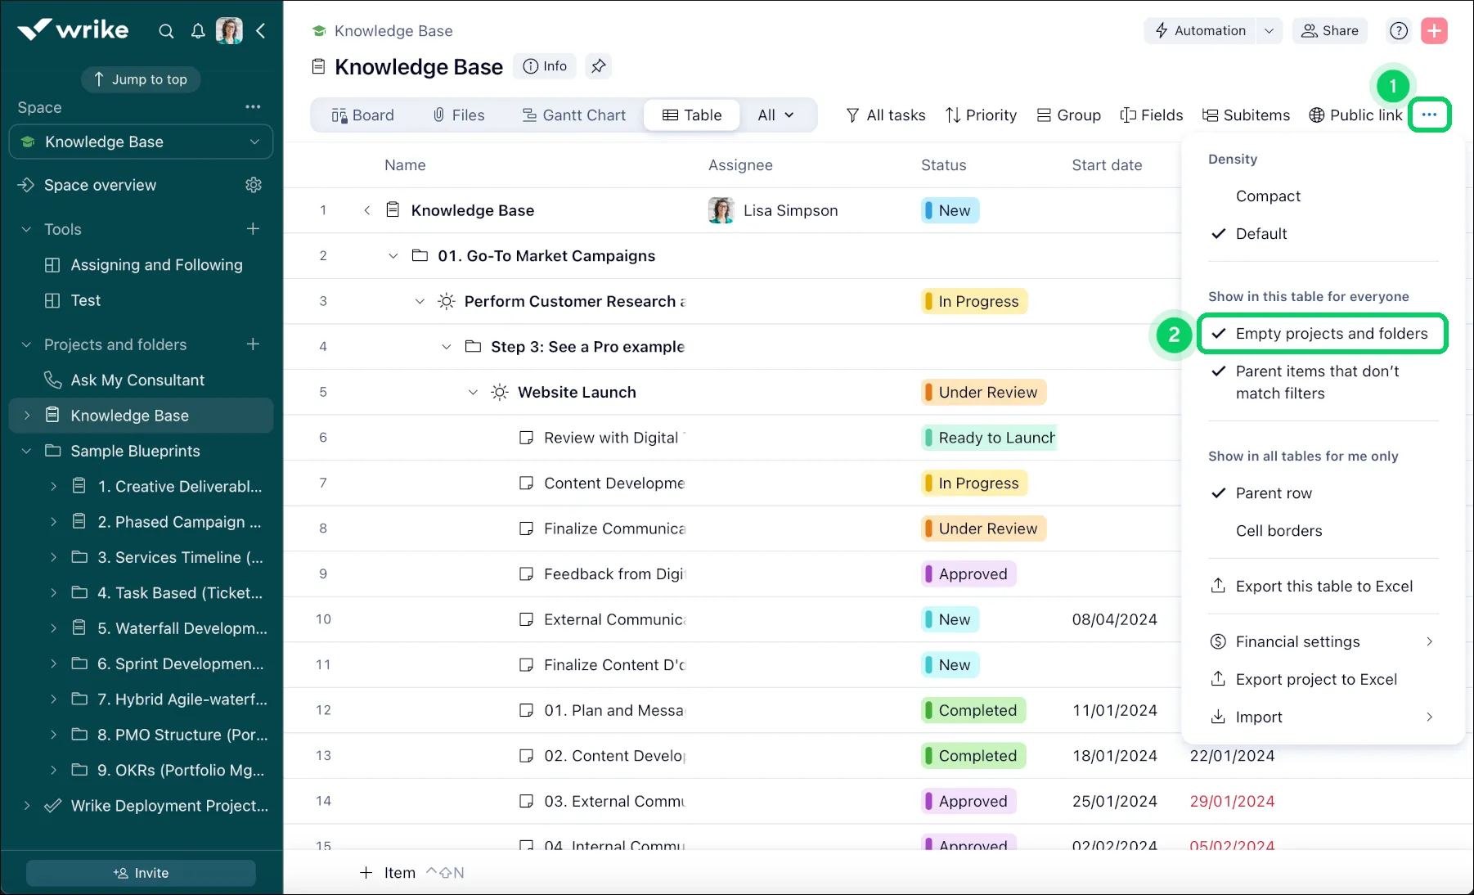
Task: Click the Invite button
Action: (x=140, y=872)
